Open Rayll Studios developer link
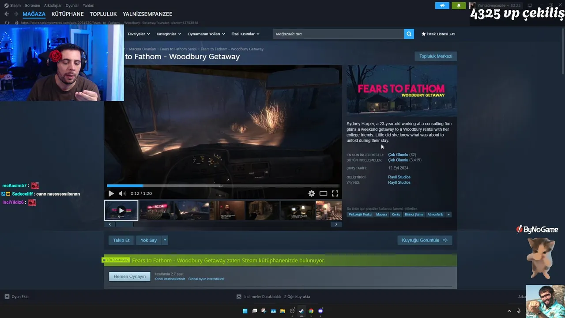This screenshot has width=565, height=318. click(x=399, y=177)
